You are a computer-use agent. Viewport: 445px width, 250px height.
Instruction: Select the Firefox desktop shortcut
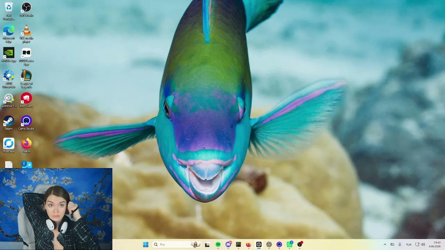[x=26, y=146]
